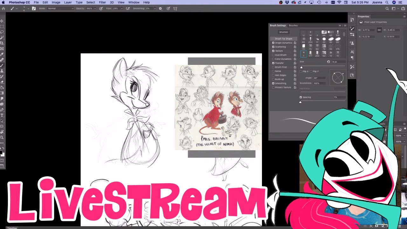Select the Horizontal Type tool
Image resolution: width=407 pixels, height=229 pixels.
click(x=2, y=115)
